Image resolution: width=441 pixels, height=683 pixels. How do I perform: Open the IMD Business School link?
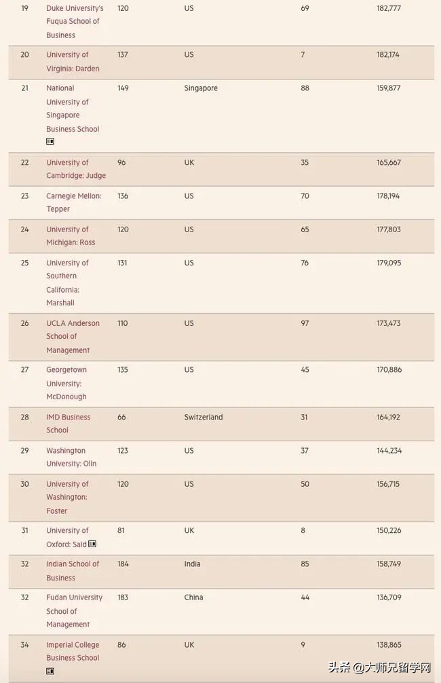point(68,424)
